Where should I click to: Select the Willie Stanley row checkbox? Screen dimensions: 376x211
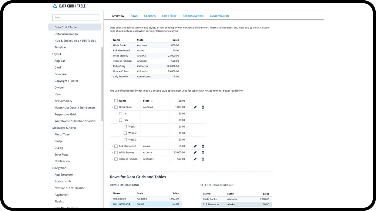tap(116, 153)
